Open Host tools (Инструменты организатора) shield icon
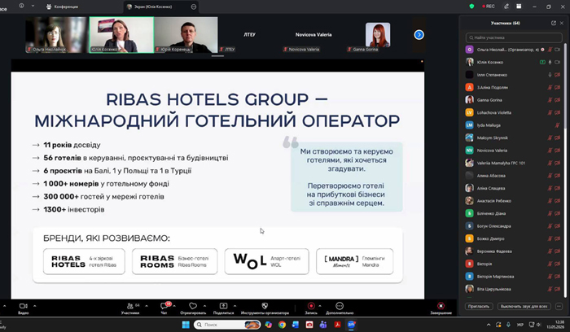 265,306
